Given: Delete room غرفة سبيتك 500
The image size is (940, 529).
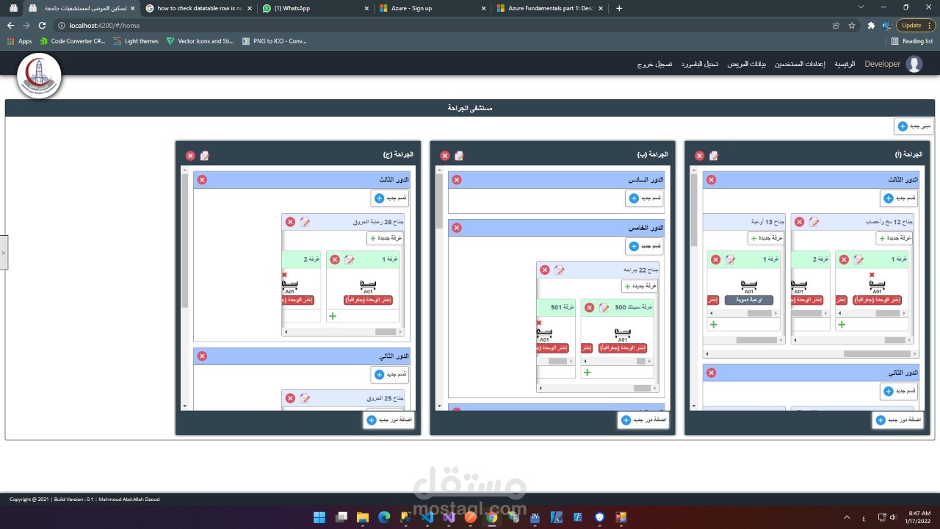Looking at the screenshot, I should click(x=589, y=307).
